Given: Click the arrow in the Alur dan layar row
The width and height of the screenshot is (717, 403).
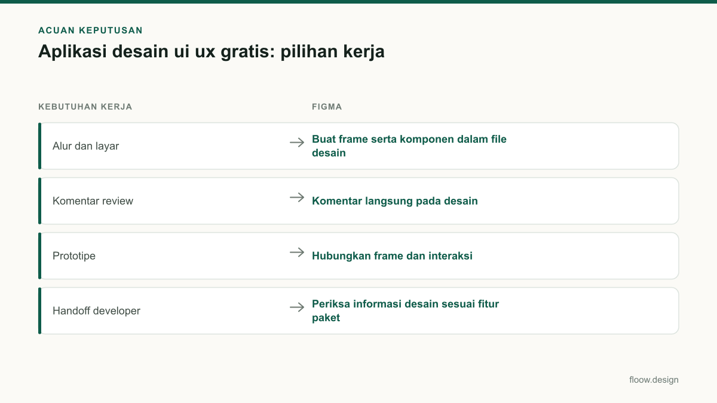Looking at the screenshot, I should [x=297, y=142].
